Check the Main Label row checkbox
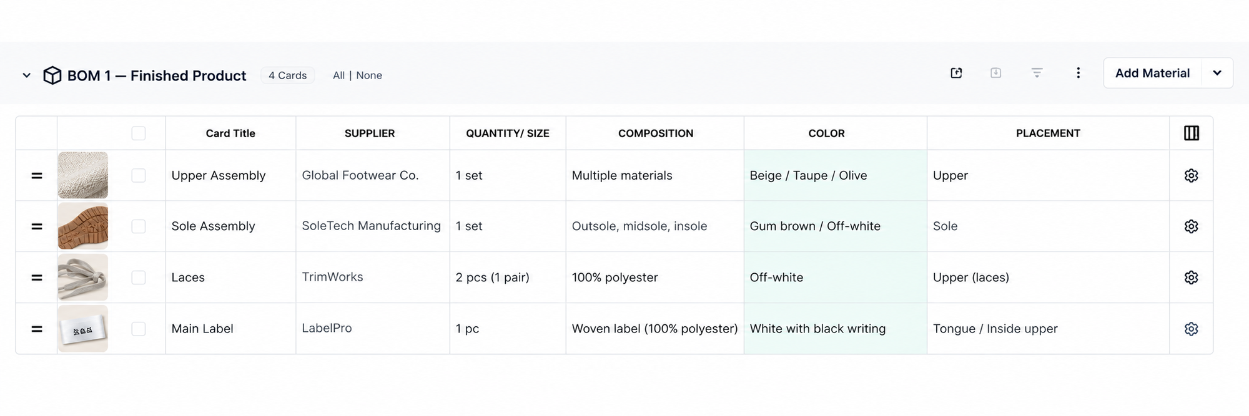This screenshot has height=416, width=1249. 139,329
